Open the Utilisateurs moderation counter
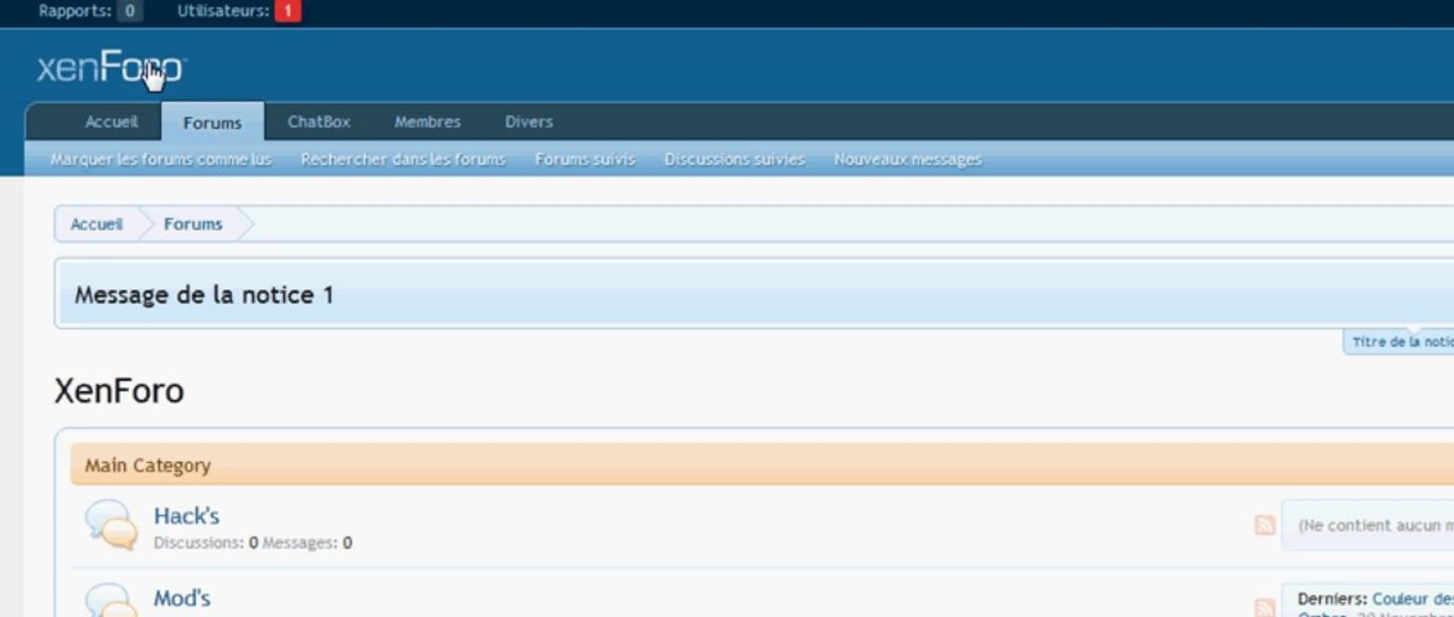 [x=238, y=11]
